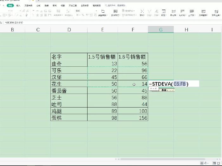Click the cell labeled 可乐

(69, 70)
